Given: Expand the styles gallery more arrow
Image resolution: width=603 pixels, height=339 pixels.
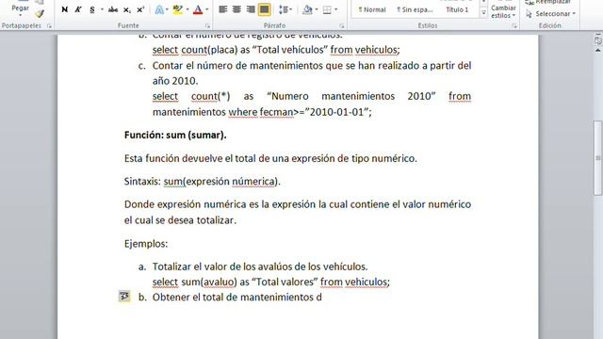Looking at the screenshot, I should [483, 12].
